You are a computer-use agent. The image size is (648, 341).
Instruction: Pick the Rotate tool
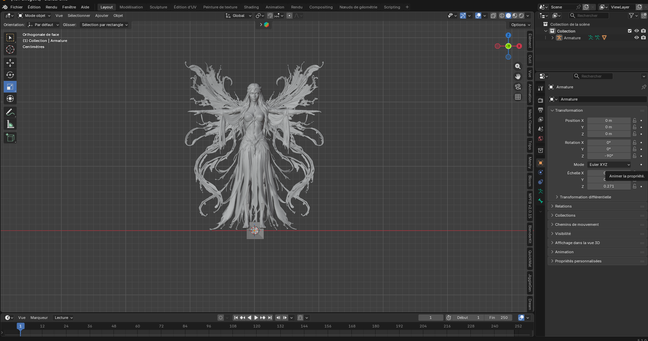coord(10,75)
